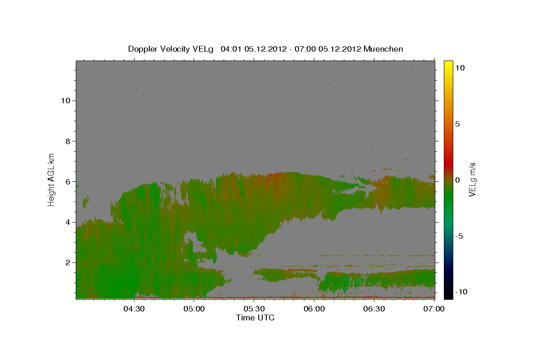538x359 pixels.
Task: Click the "Time UTC" x-axis label
Action: tap(255, 318)
